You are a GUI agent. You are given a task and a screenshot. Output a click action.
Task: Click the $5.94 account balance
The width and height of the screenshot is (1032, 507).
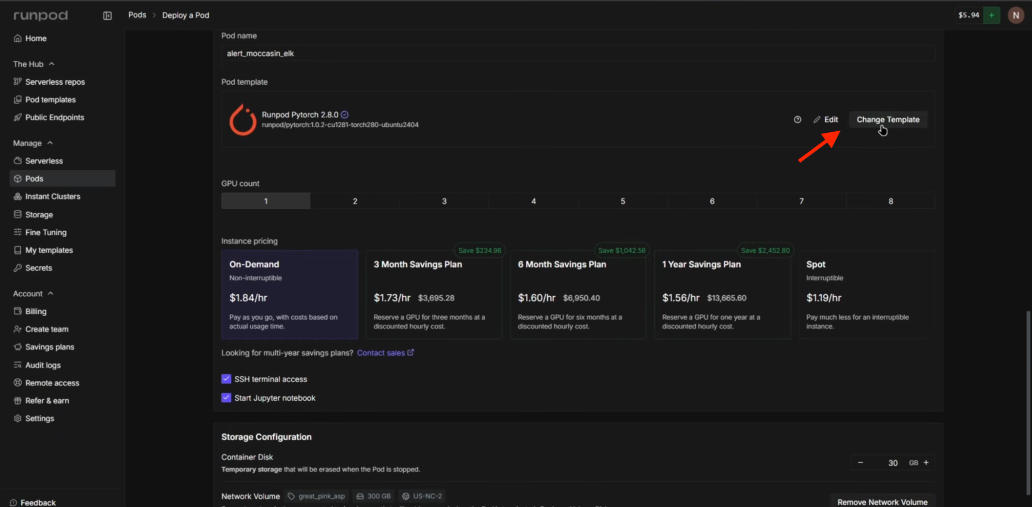coord(969,15)
